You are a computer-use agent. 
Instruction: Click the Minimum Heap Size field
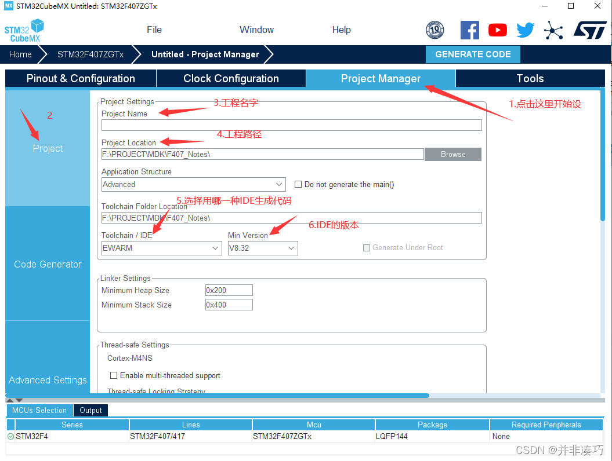click(x=229, y=290)
